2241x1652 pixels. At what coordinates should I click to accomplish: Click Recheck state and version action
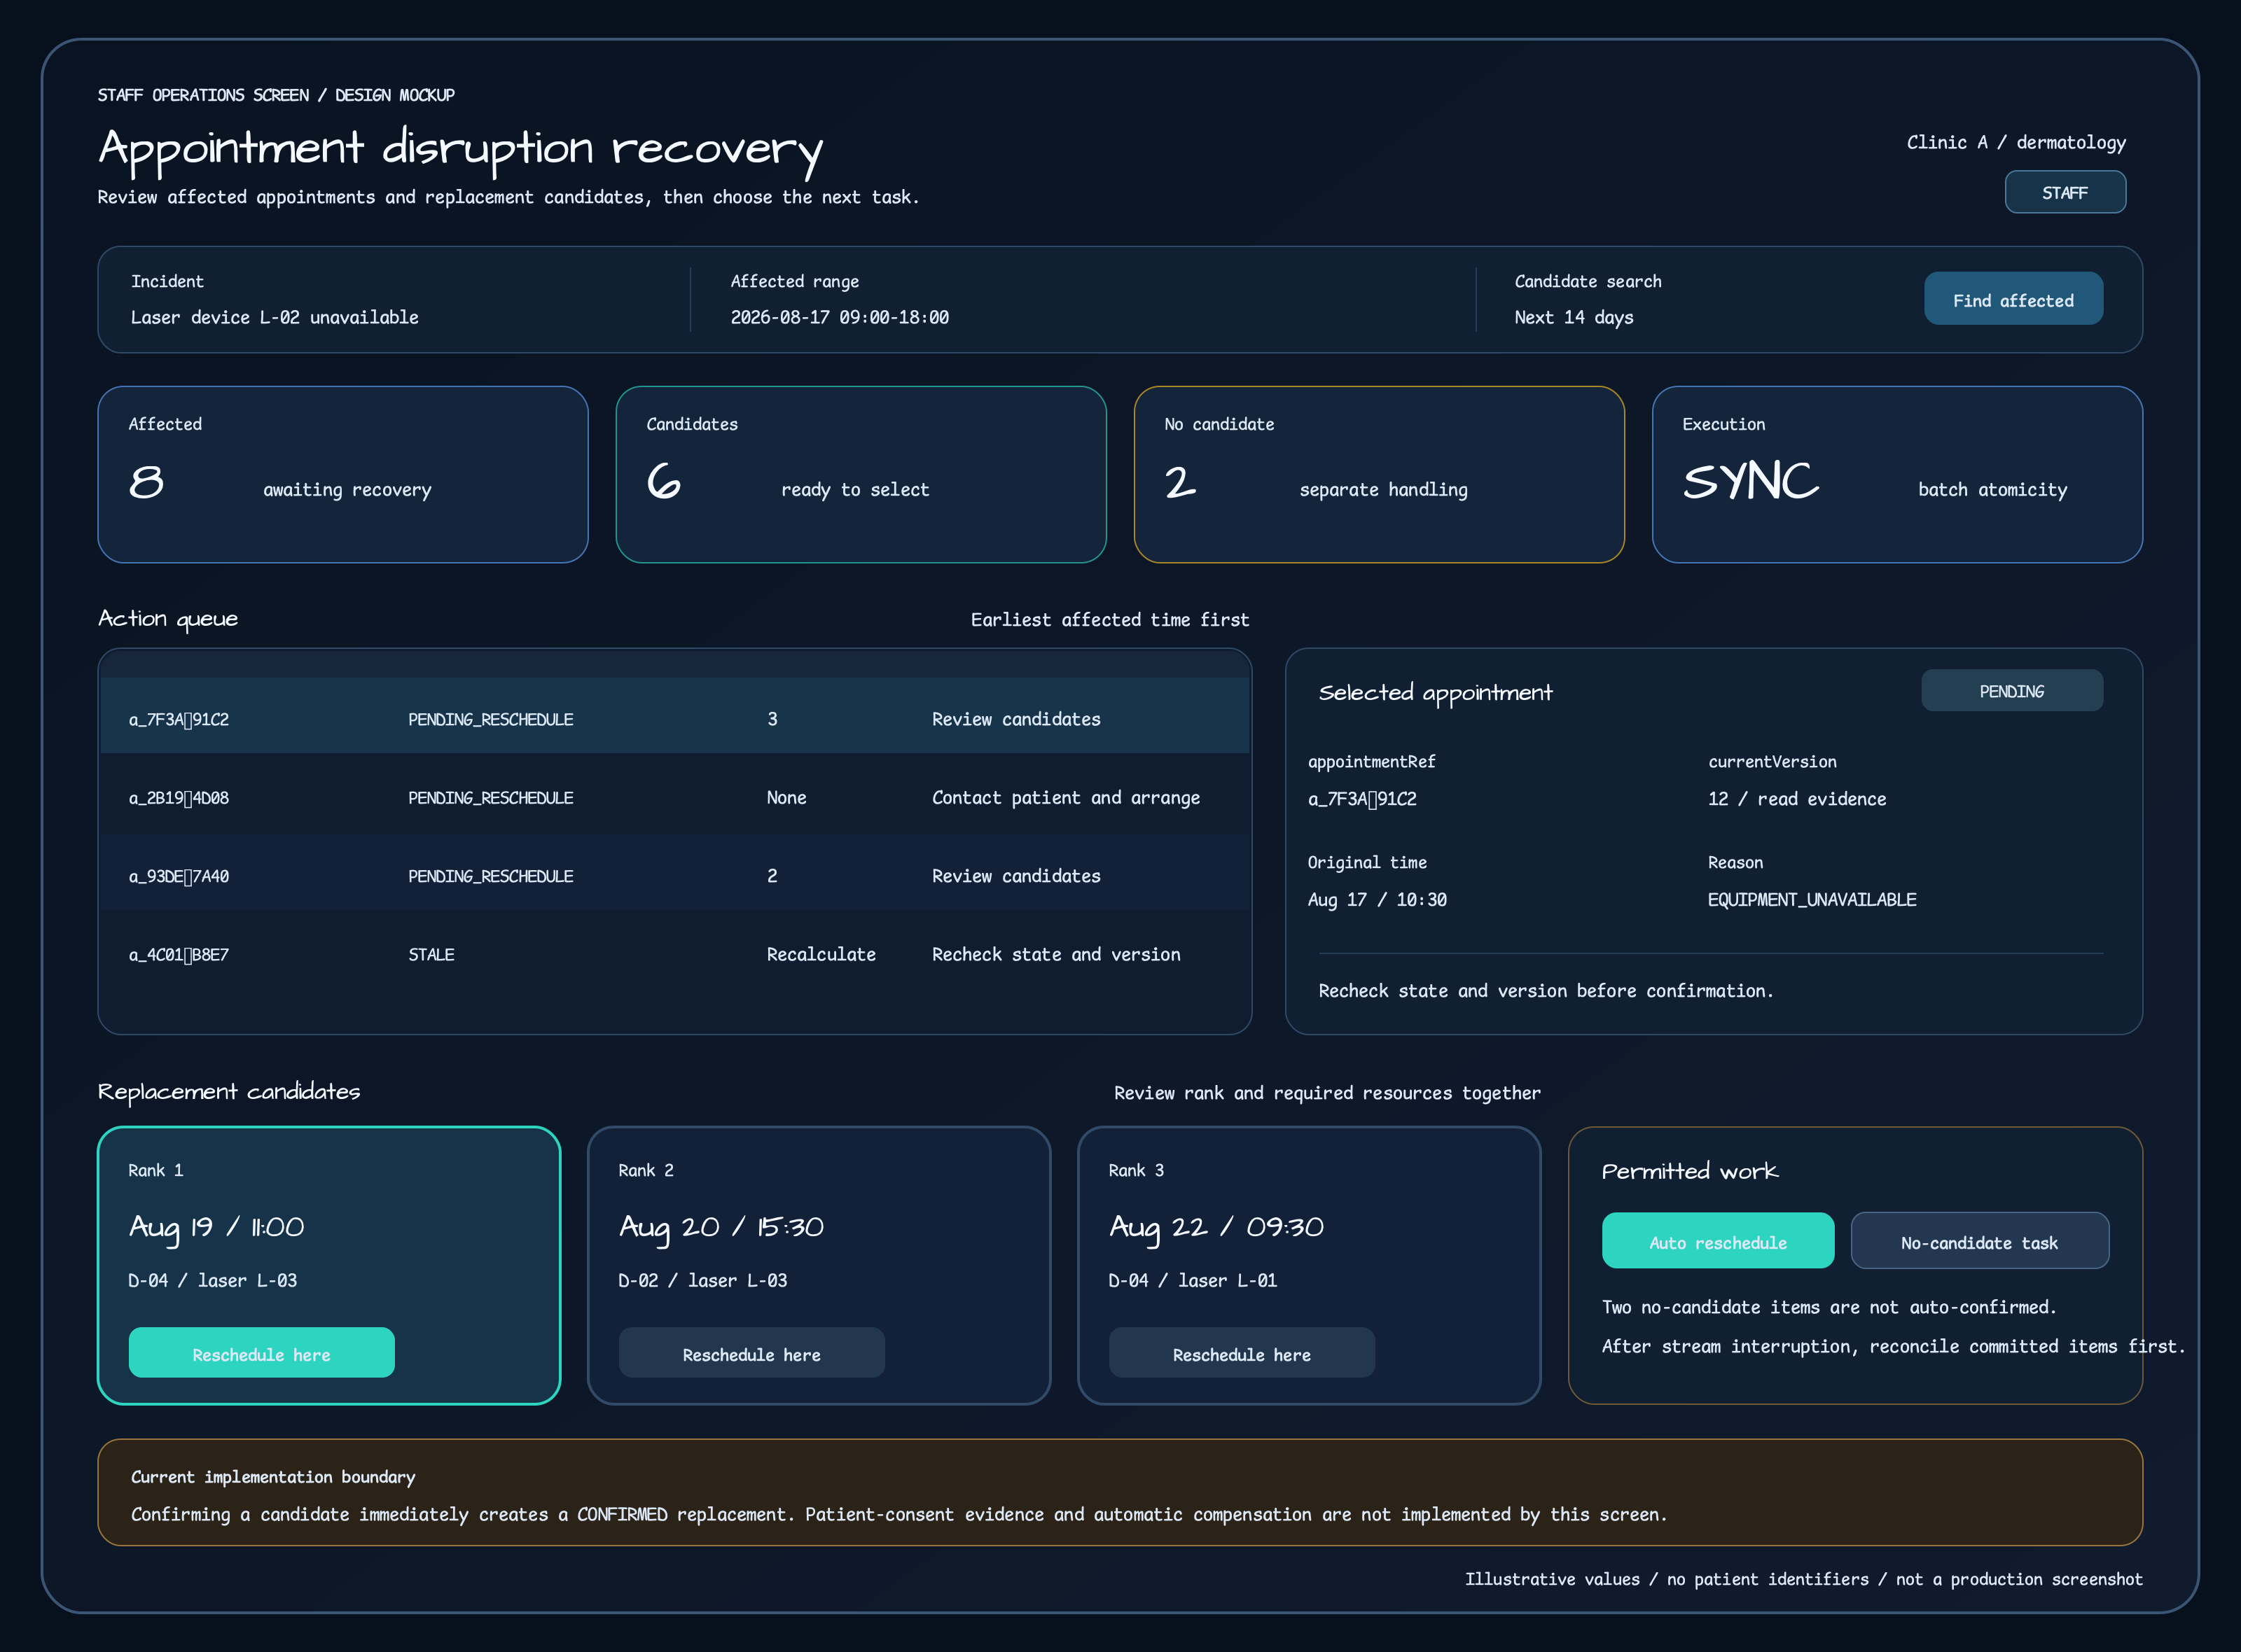coord(1055,955)
